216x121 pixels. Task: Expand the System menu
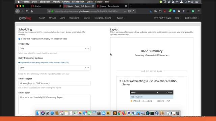click(x=121, y=18)
